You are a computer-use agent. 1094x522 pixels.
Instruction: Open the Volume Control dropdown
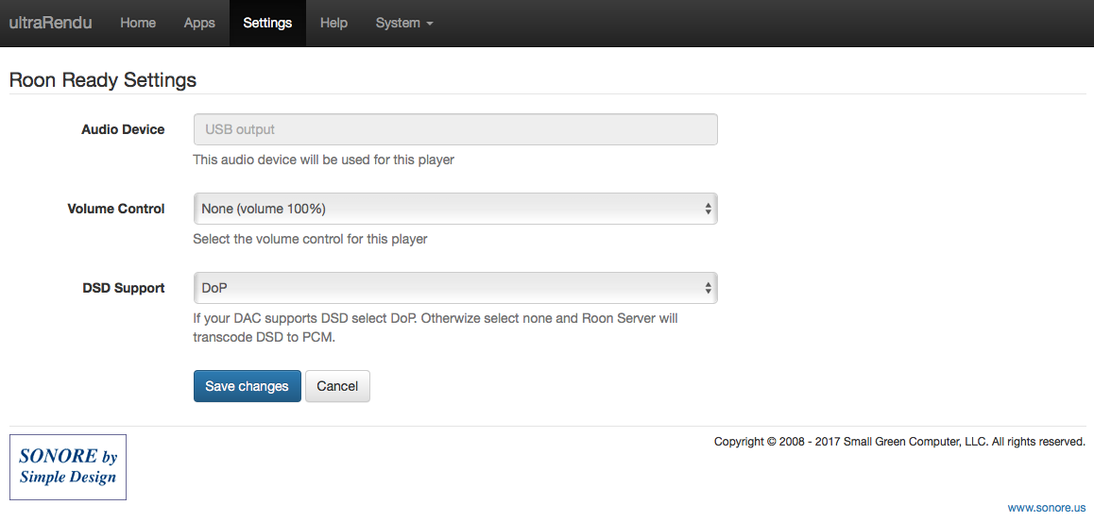[455, 209]
